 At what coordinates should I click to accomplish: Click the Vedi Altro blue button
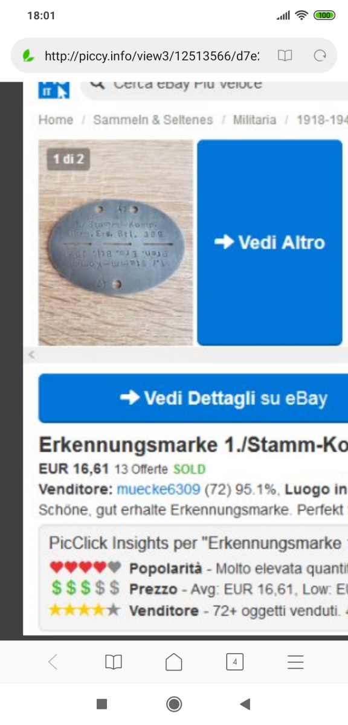click(x=269, y=242)
